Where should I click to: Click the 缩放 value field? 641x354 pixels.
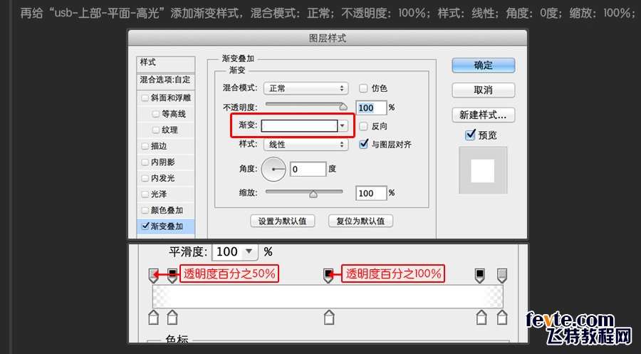click(371, 193)
